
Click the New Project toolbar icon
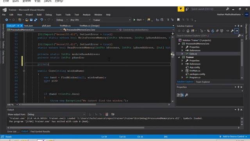click(x=20, y=20)
